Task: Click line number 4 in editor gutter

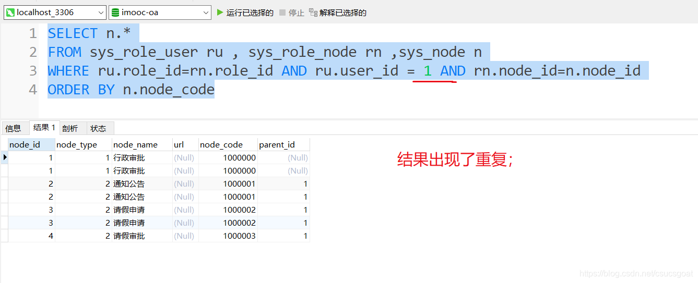Action: [x=33, y=90]
